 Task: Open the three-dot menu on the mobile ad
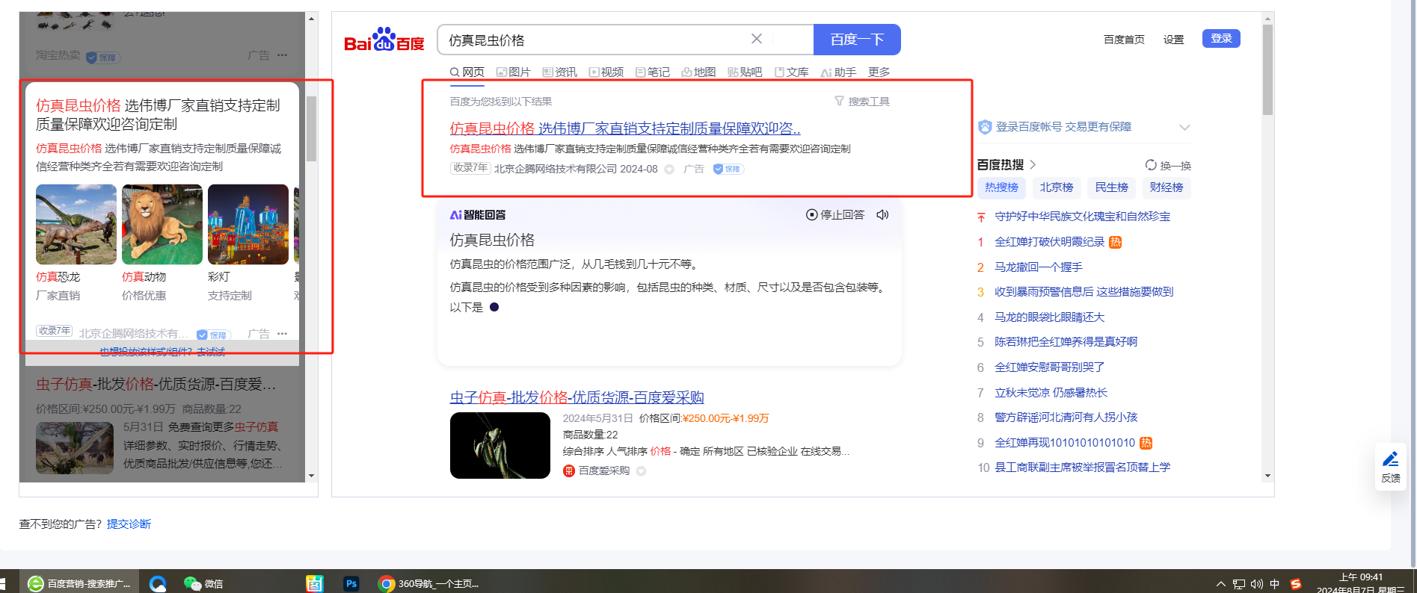click(282, 334)
